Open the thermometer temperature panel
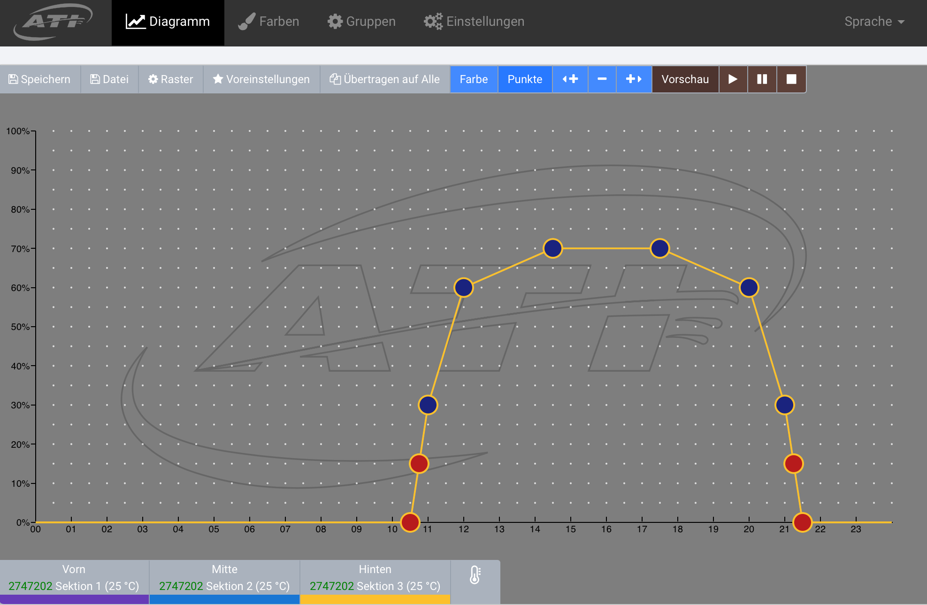927x605 pixels. click(475, 575)
